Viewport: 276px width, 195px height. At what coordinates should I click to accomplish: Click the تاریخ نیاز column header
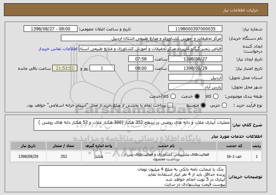(28, 146)
